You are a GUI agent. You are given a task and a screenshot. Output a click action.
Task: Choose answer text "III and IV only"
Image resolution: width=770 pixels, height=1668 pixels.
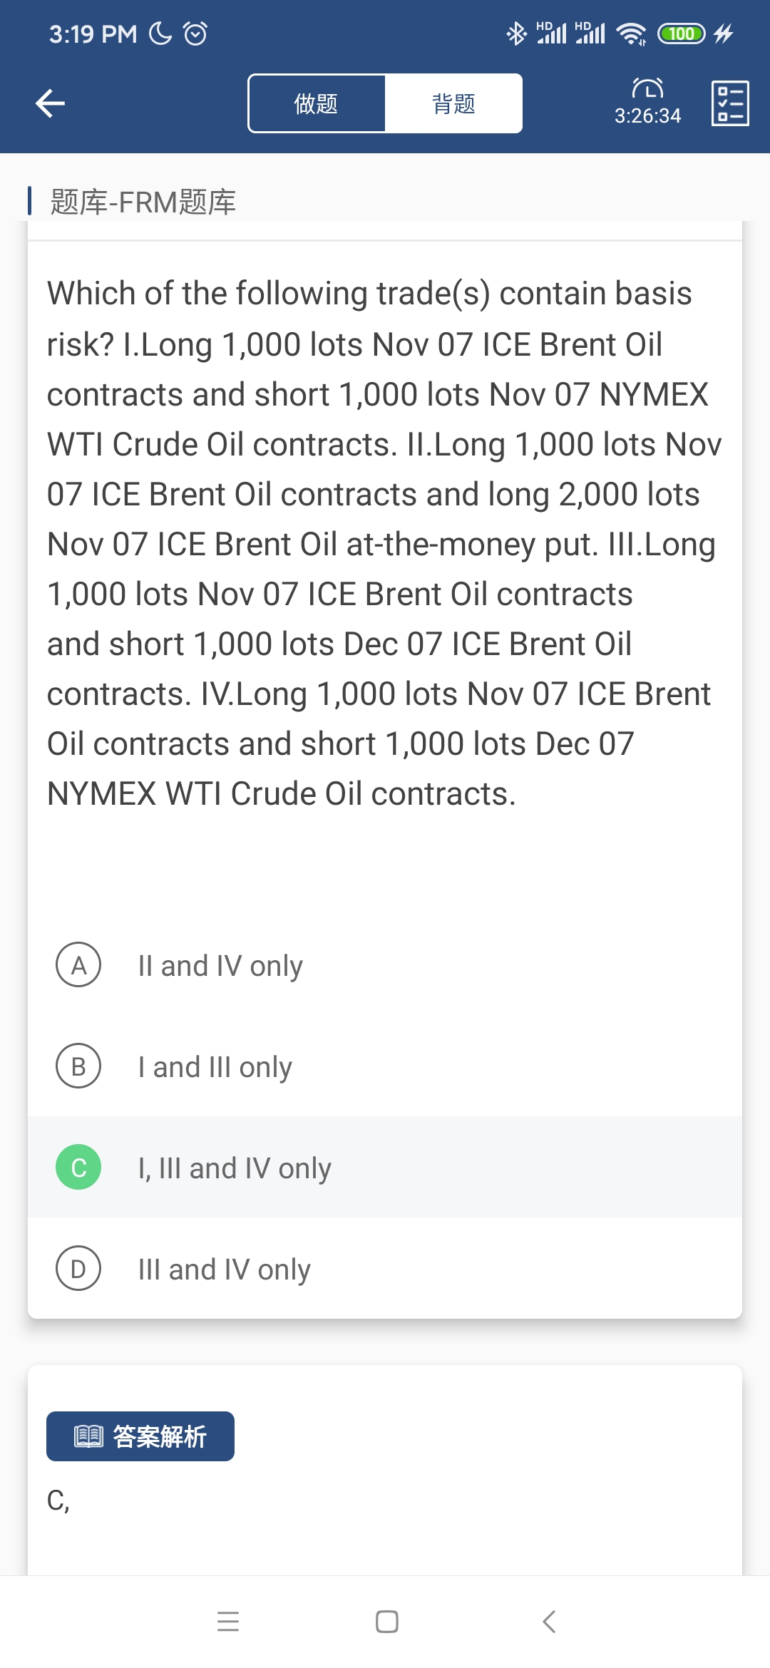pyautogui.click(x=225, y=1270)
